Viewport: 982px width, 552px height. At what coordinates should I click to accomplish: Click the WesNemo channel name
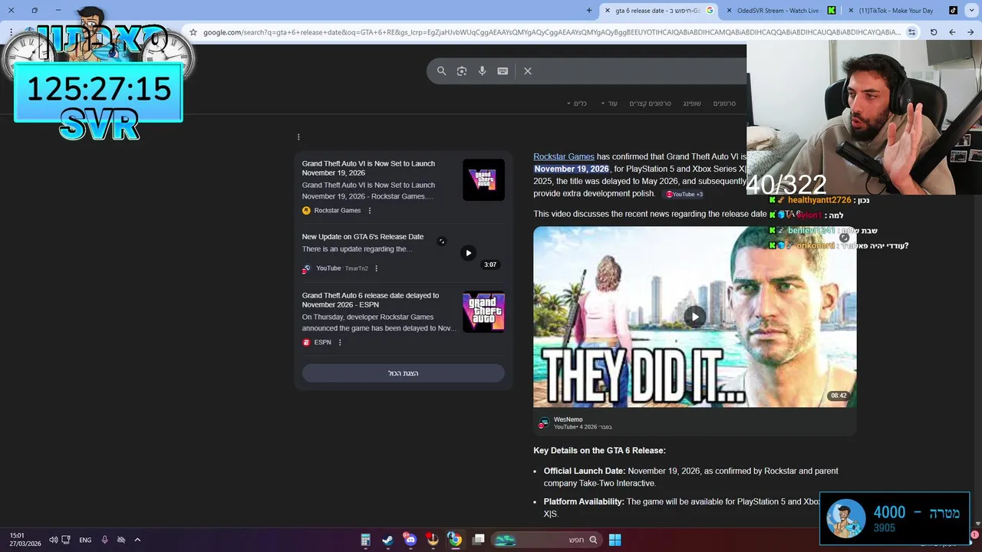(x=568, y=419)
